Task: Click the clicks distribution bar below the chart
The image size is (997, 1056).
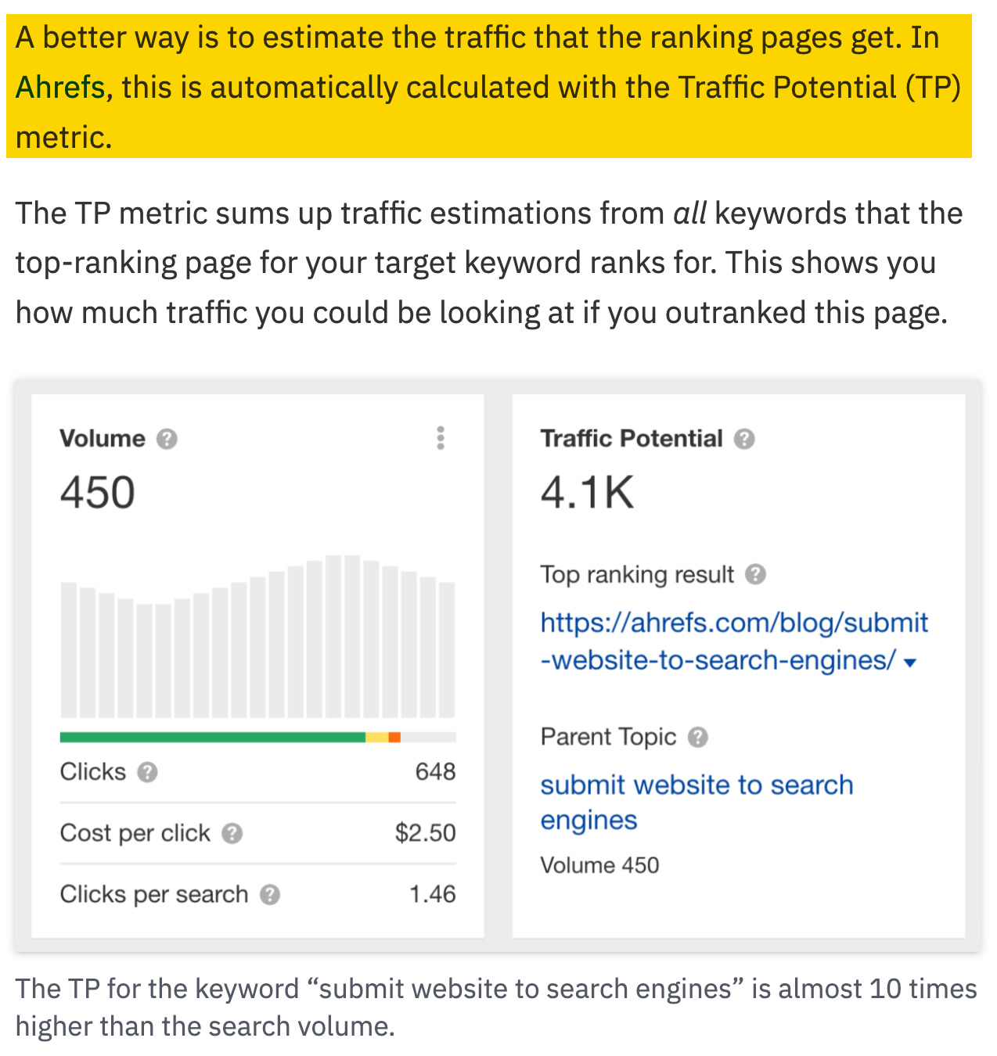Action: point(258,736)
